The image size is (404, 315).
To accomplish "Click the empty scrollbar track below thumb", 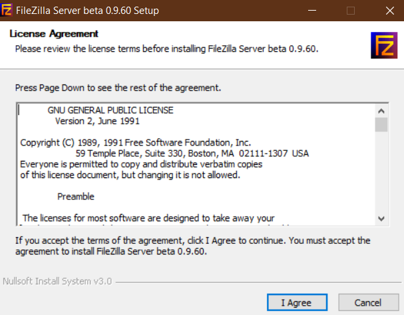I will pos(381,172).
